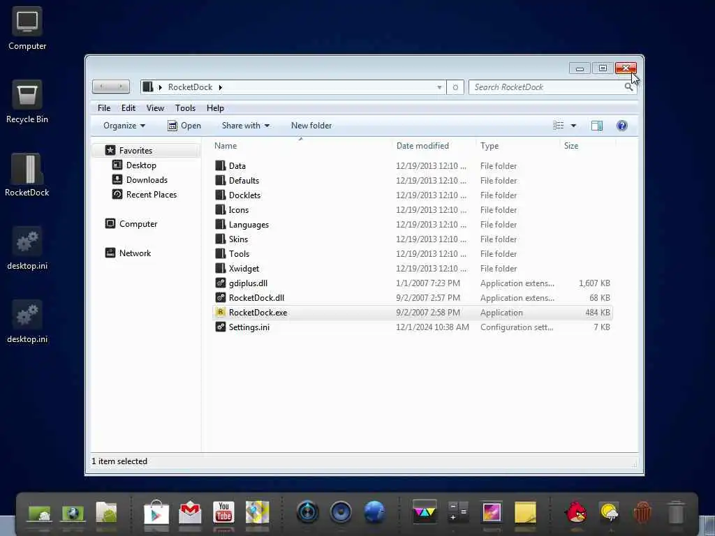
Task: Select the Docklets folder
Action: tap(412, 195)
